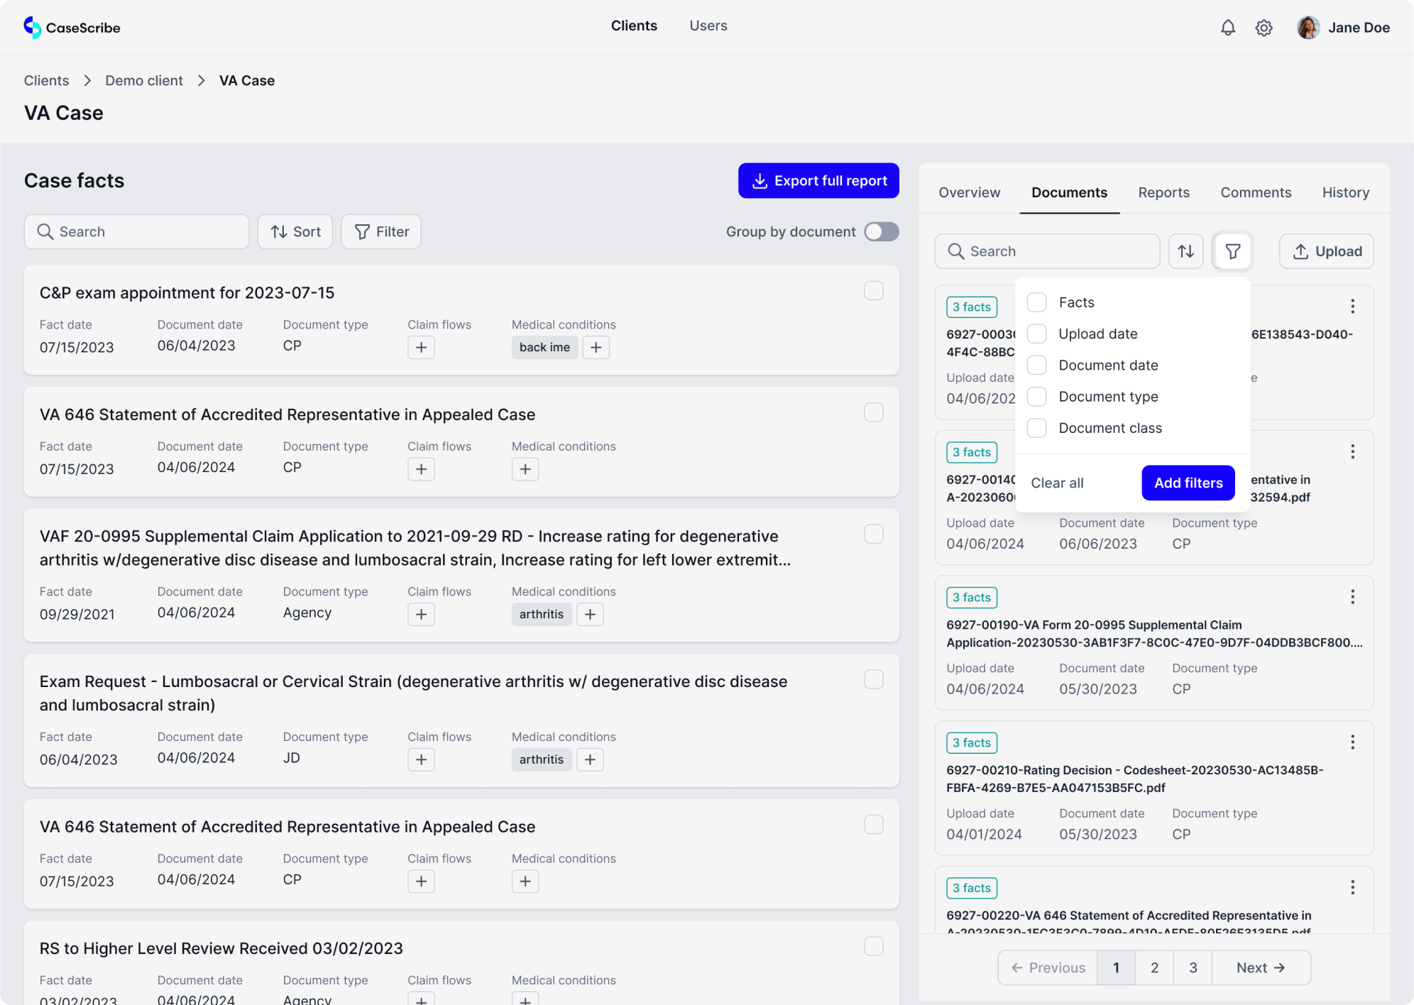The image size is (1414, 1005).
Task: Click the Clear all link in filters
Action: point(1057,483)
